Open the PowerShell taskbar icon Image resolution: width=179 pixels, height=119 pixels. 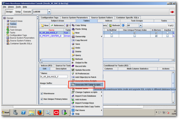pyautogui.click(x=23, y=112)
